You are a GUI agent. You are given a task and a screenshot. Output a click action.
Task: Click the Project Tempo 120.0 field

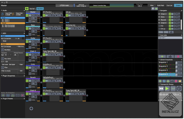(140, 5)
